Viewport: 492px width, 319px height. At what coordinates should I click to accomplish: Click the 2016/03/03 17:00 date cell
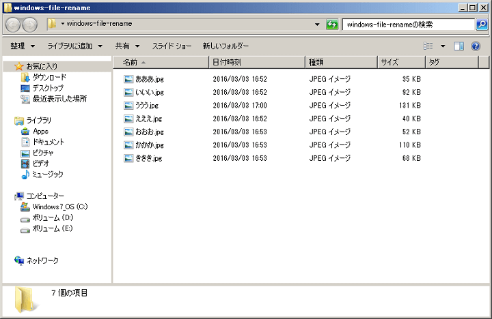[x=240, y=106]
